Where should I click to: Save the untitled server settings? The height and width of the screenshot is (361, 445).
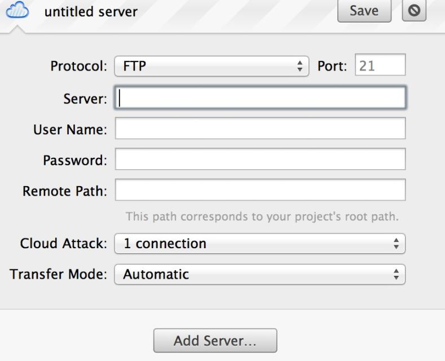364,11
